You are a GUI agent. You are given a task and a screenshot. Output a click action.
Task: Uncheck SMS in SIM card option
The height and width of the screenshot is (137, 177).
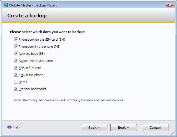click(x=16, y=68)
